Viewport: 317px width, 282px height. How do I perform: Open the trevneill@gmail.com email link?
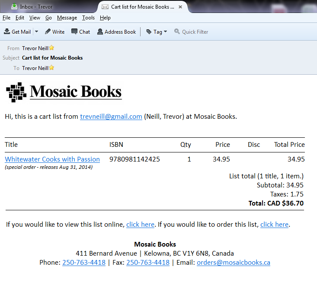pos(111,117)
